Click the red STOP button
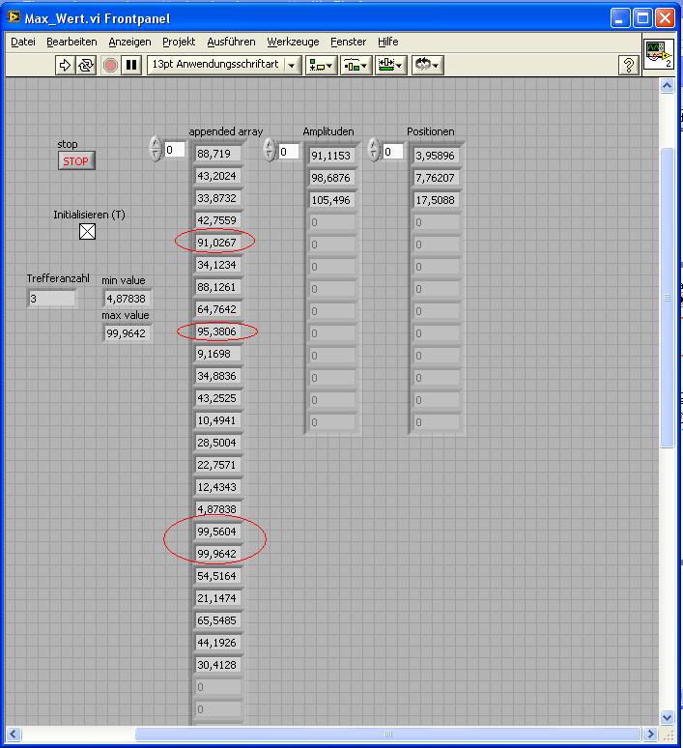The width and height of the screenshot is (683, 748). [76, 160]
